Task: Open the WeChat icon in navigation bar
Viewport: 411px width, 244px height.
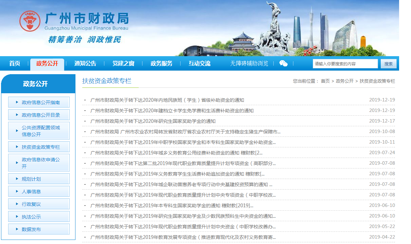Action: [283, 64]
